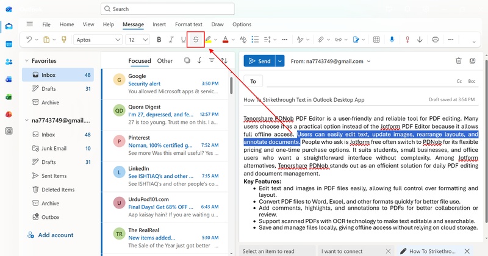This screenshot has width=488, height=256.
Task: Click Add account link
Action: (56, 235)
